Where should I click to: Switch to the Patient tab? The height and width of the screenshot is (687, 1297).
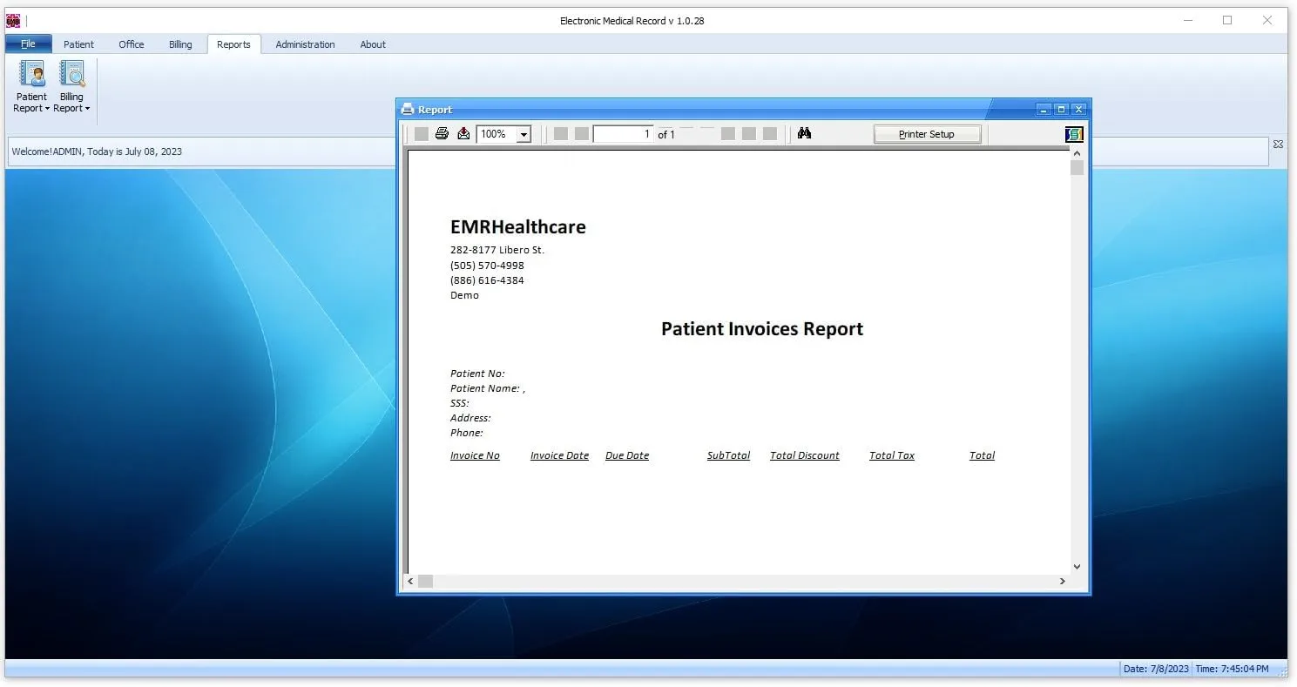78,44
